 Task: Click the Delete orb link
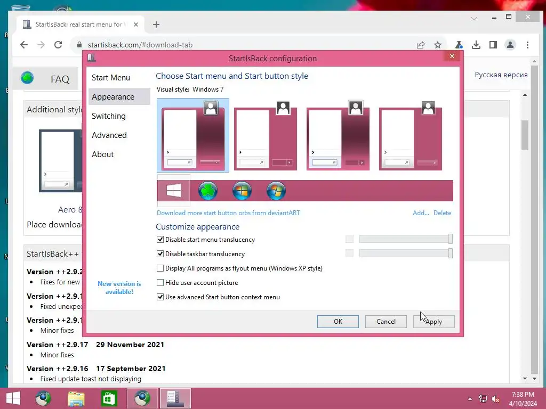(x=442, y=213)
